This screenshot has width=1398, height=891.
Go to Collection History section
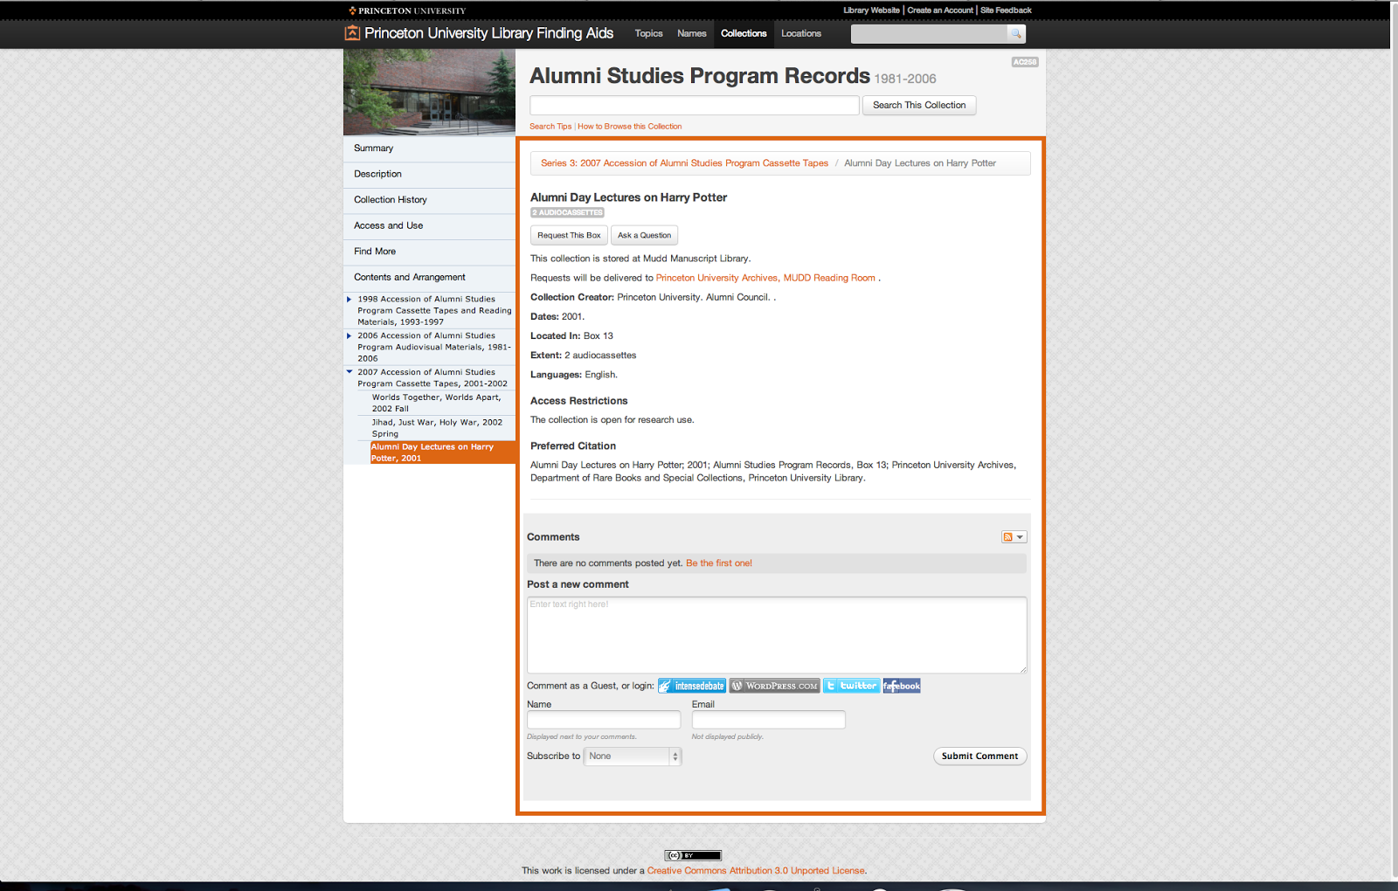tap(429, 200)
